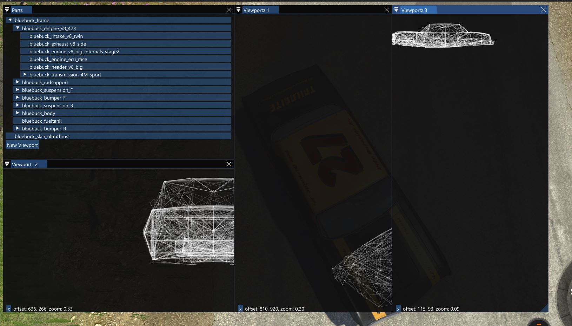Expand the bluebuck_body node
This screenshot has height=326, width=572.
18,113
